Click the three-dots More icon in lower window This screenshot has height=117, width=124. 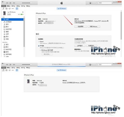click(13, 70)
